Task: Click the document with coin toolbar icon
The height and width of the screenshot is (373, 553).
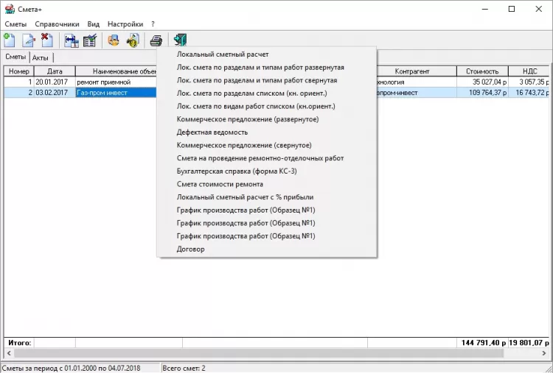Action: tap(133, 40)
